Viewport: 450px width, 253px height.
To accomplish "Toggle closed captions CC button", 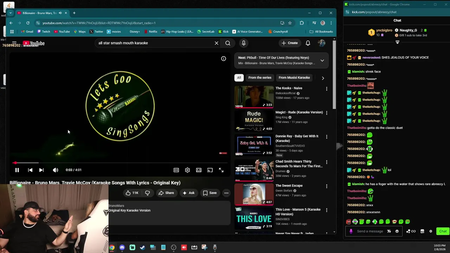I will click(176, 170).
